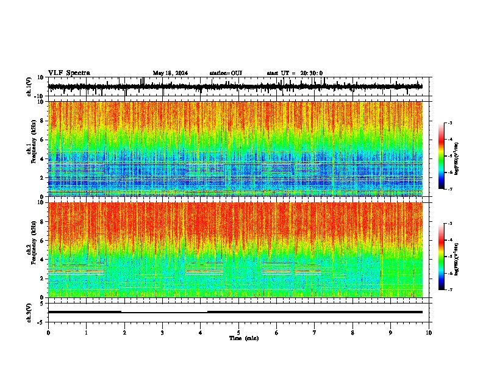Click the "5" tick on the time axis
The image size is (483, 373).
[238, 333]
